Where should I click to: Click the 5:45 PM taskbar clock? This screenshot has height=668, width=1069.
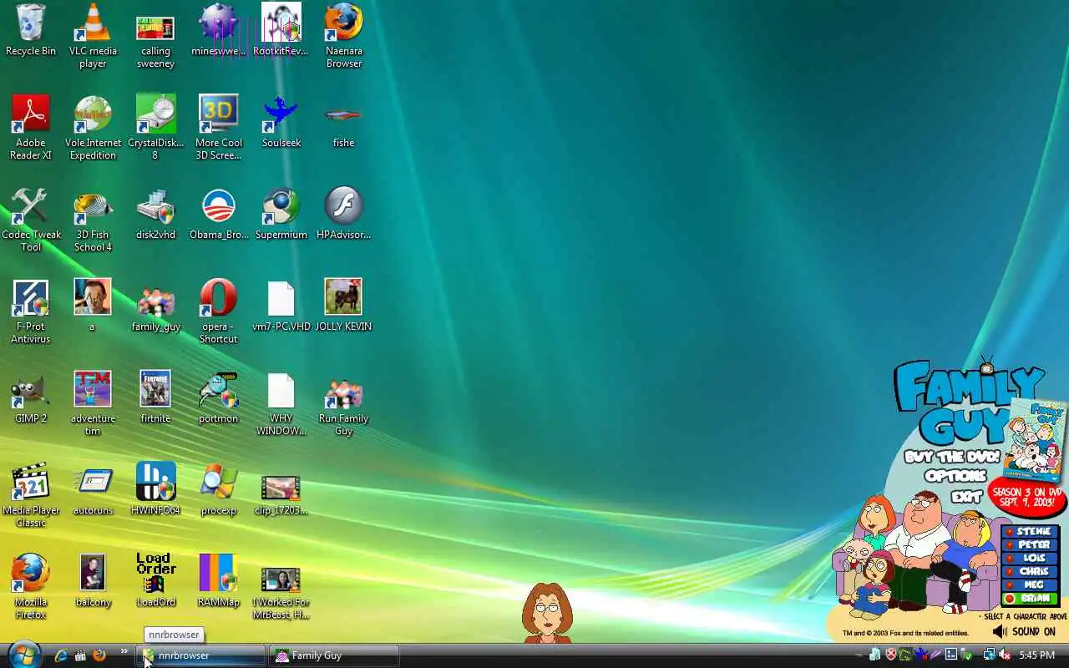click(1036, 655)
